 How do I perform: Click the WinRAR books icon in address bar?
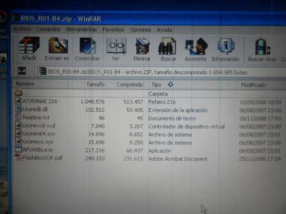[43, 71]
